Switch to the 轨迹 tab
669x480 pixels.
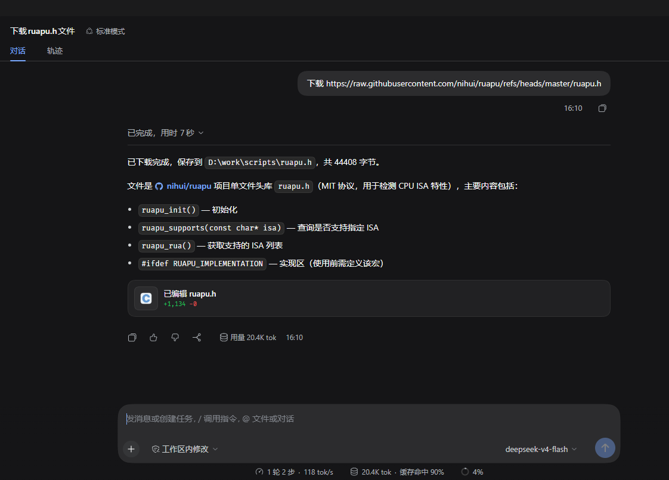(x=55, y=51)
